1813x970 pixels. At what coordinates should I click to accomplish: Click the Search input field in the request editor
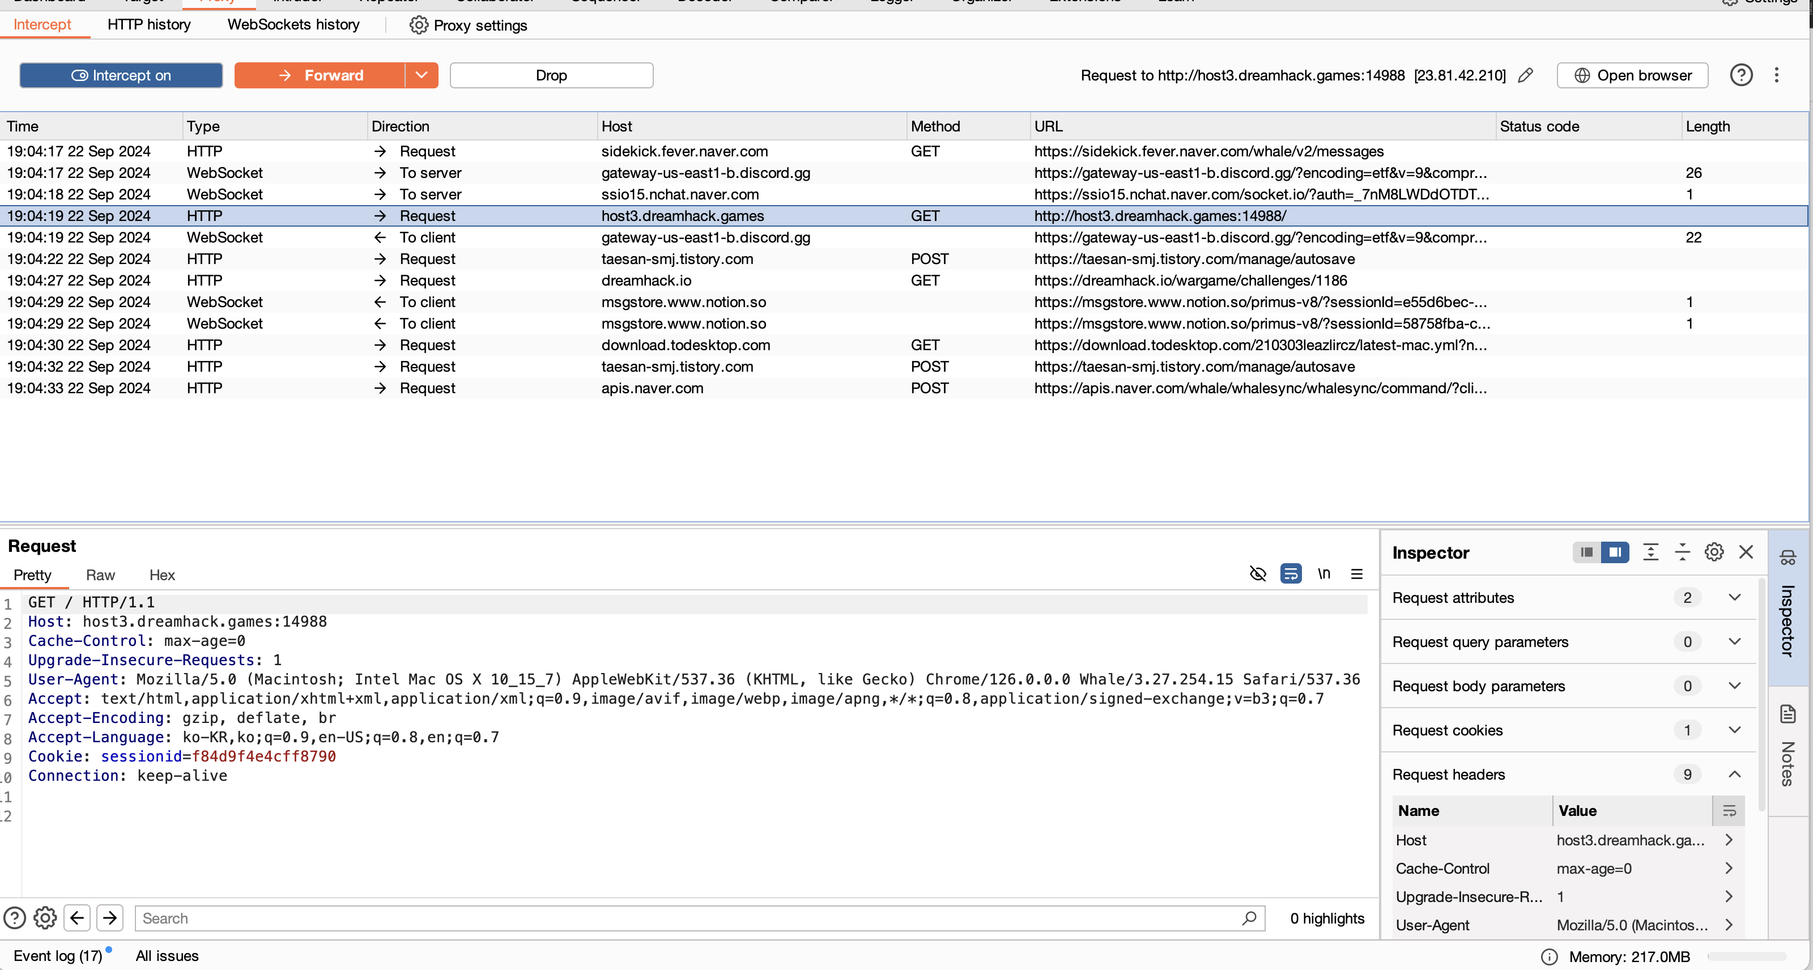(690, 918)
